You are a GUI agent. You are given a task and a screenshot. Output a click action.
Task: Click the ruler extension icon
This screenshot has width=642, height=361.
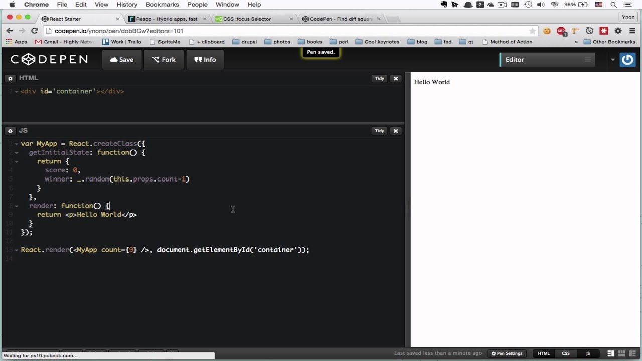click(x=575, y=31)
